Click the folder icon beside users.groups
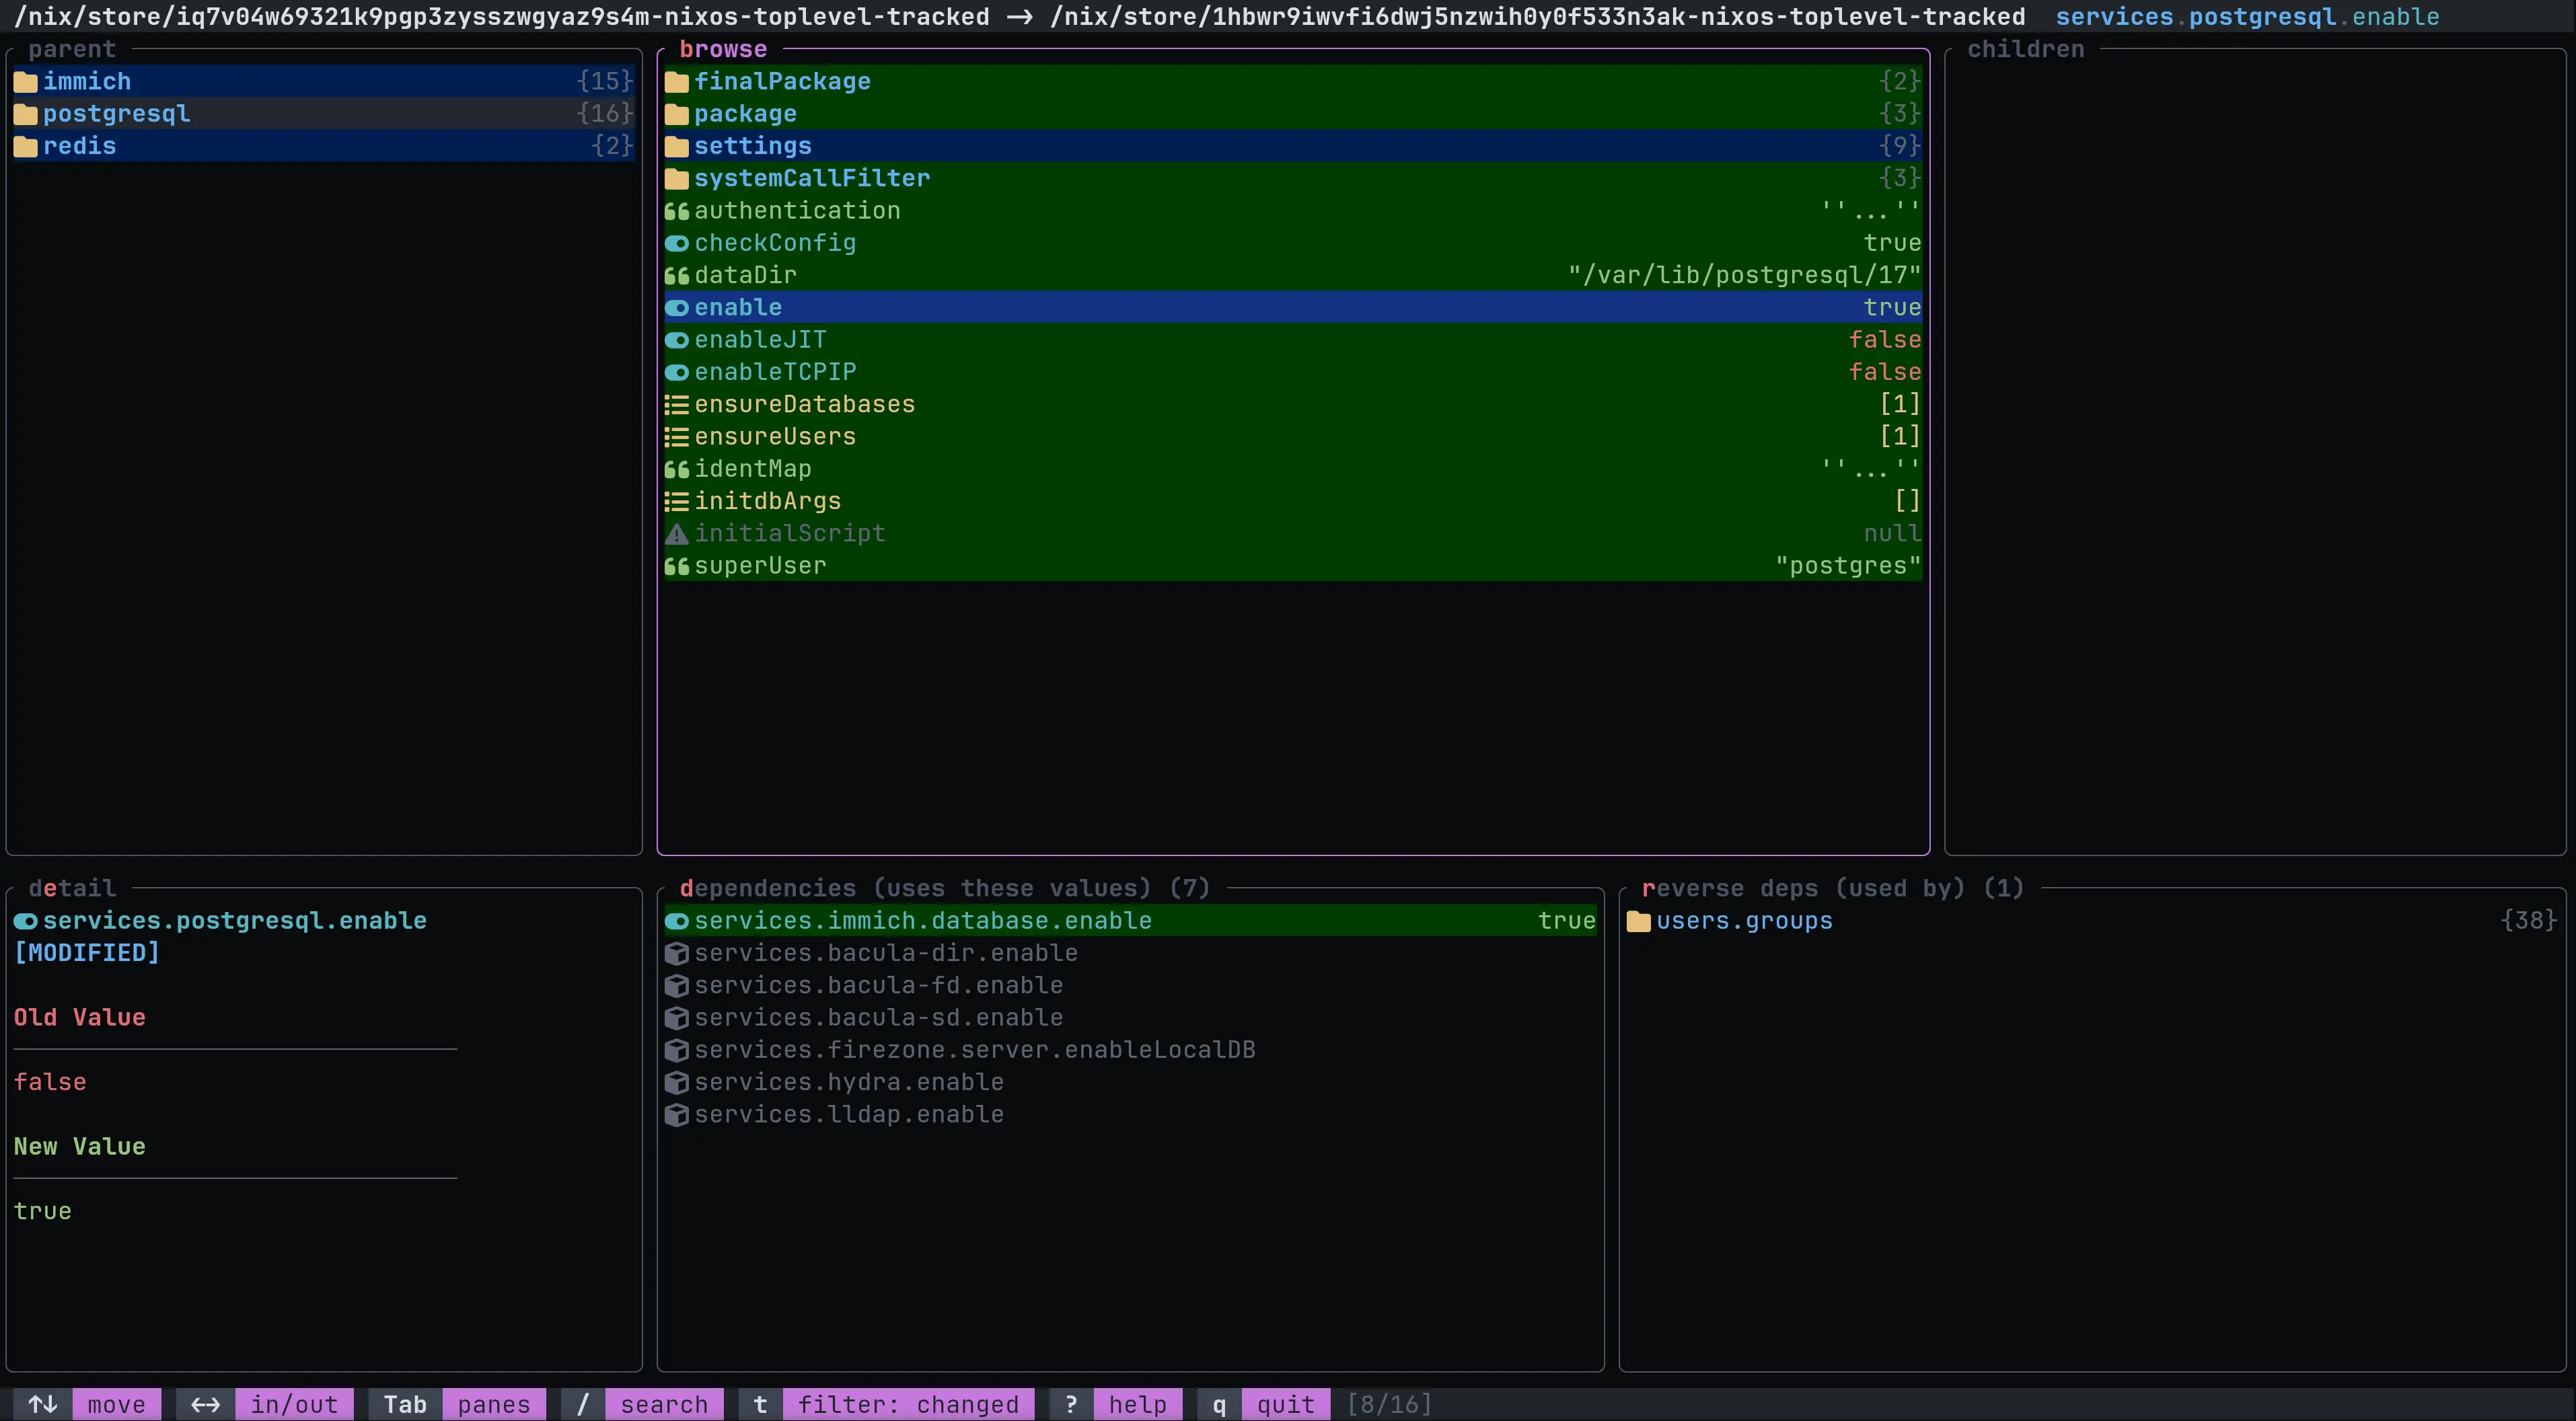2576x1421 pixels. click(x=1638, y=921)
